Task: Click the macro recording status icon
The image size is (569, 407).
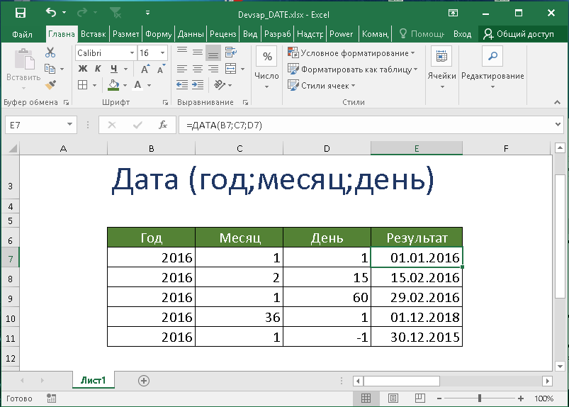Action: (51, 398)
